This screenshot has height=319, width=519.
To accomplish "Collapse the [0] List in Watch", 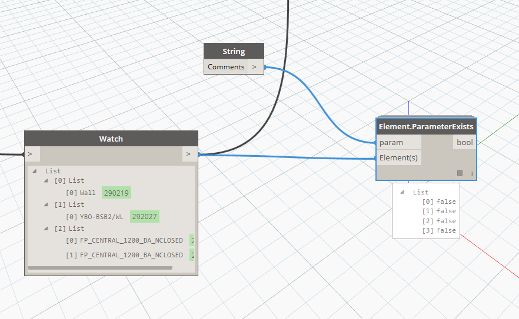I will tap(46, 180).
